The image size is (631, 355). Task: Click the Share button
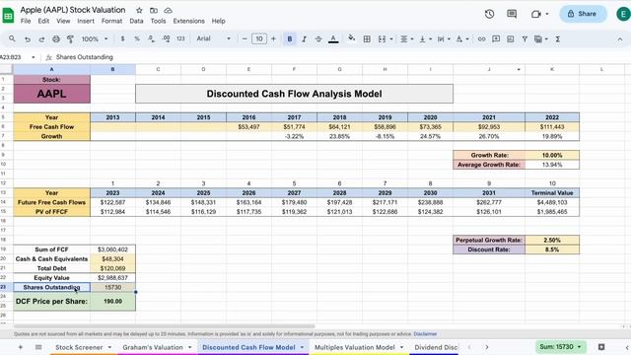point(583,14)
